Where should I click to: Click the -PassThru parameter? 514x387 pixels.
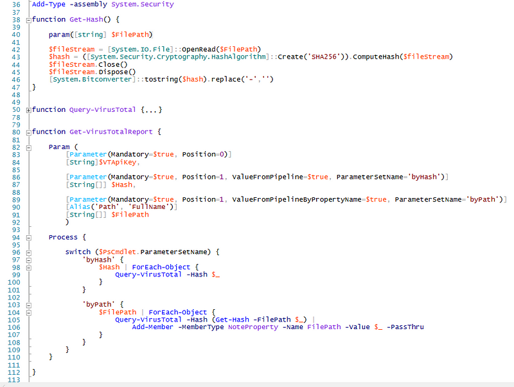(x=405, y=327)
